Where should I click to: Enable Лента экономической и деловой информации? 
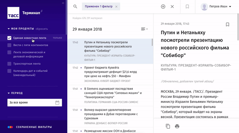pos(9,53)
